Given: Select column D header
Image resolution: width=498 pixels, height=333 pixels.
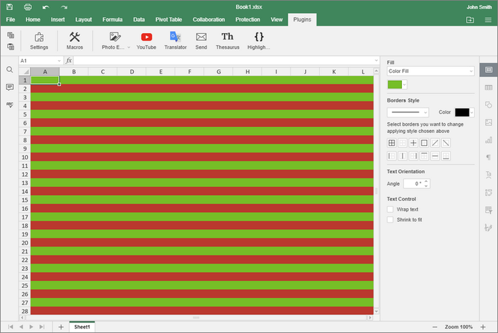Looking at the screenshot, I should pyautogui.click(x=132, y=72).
